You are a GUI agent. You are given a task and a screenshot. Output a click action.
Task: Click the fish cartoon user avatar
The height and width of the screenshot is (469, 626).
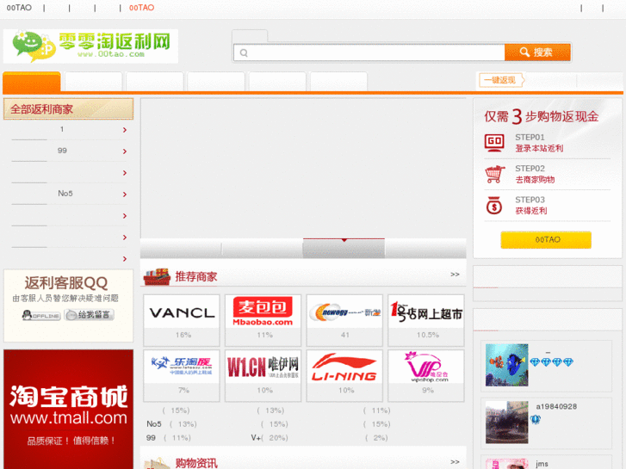tap(506, 365)
